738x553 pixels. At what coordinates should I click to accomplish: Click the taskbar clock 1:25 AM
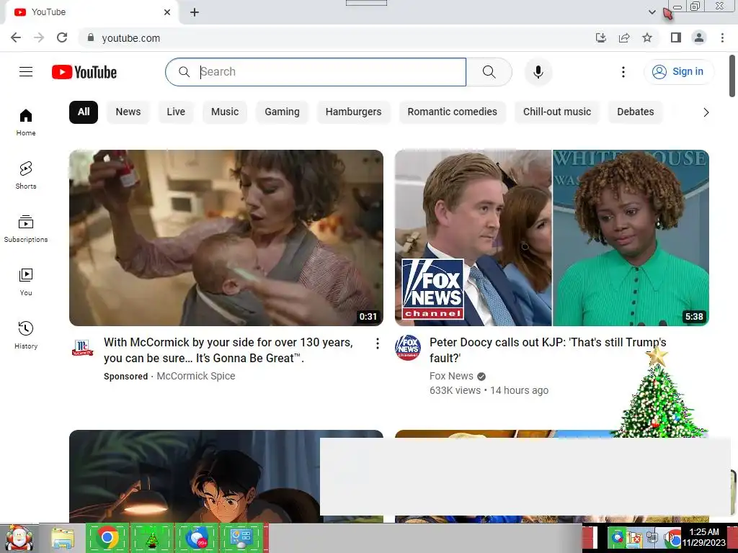[703, 532]
